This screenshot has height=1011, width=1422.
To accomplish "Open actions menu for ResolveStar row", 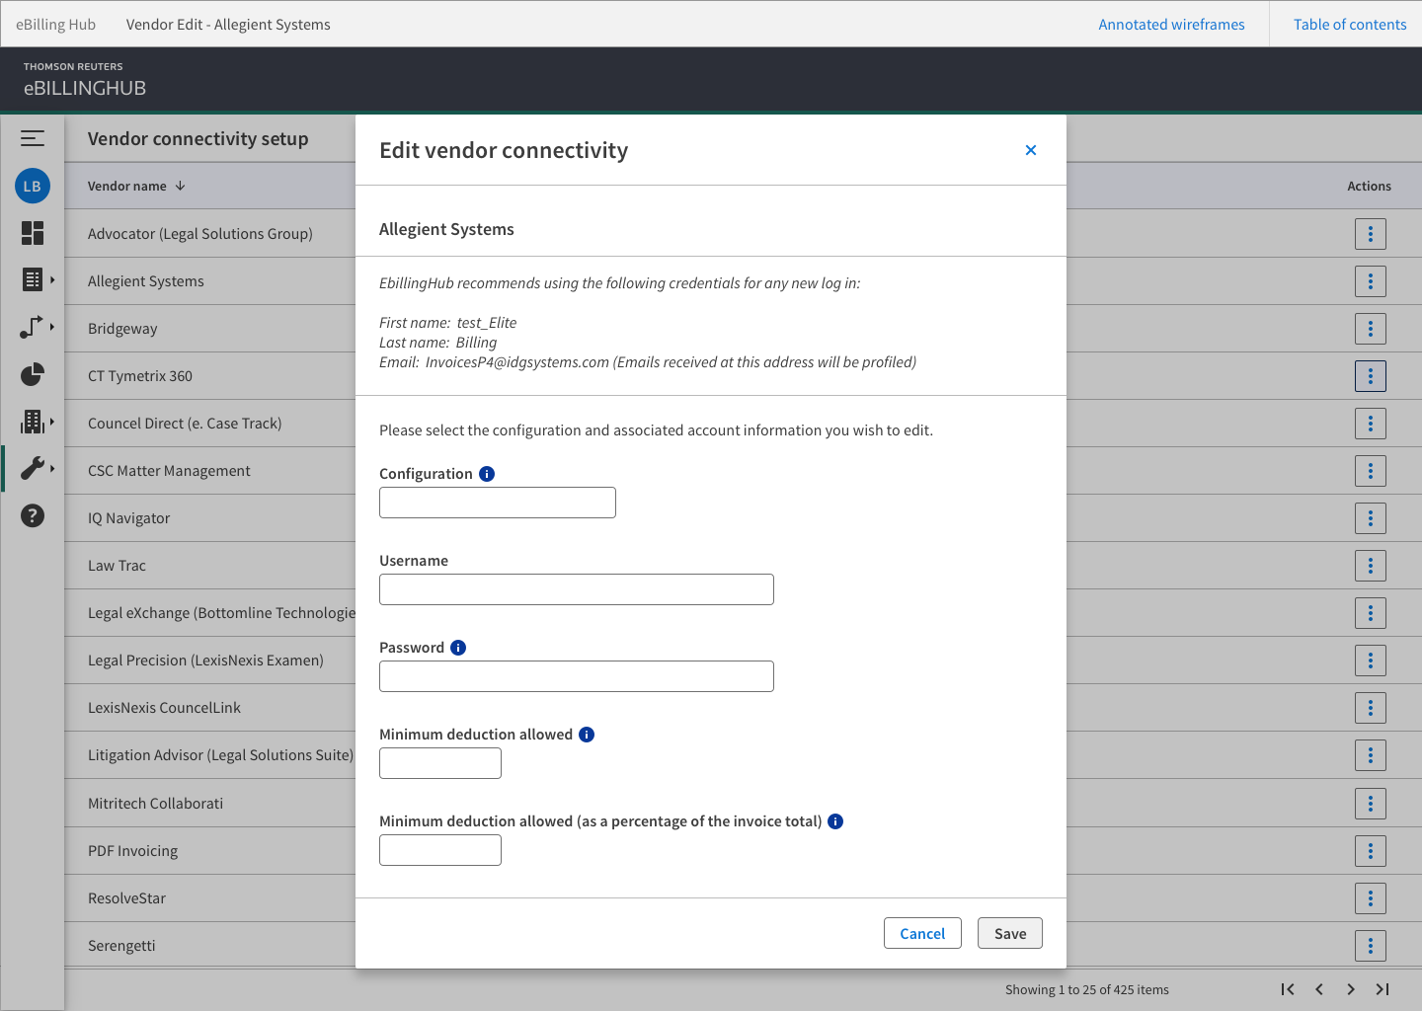I will [x=1371, y=898].
